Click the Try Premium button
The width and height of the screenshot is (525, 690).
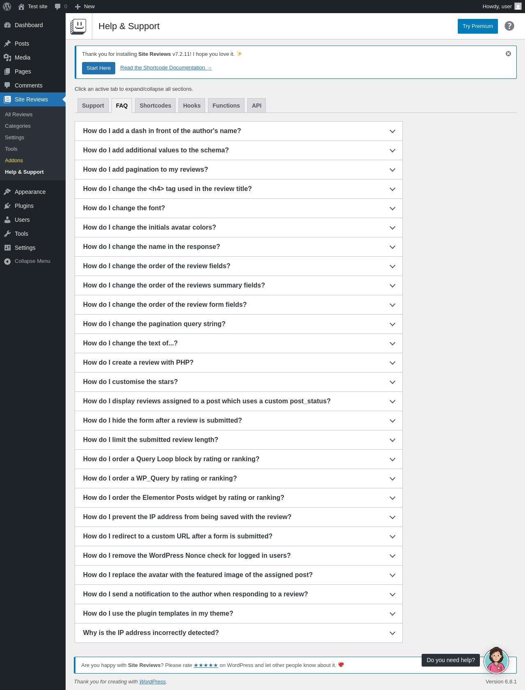478,26
